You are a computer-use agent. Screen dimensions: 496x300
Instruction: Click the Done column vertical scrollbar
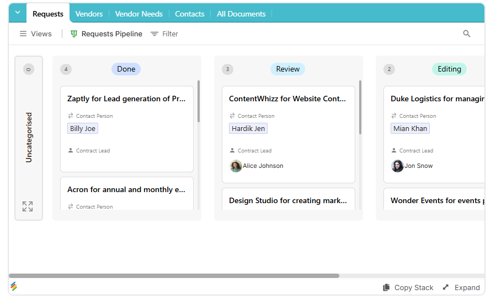pyautogui.click(x=199, y=101)
